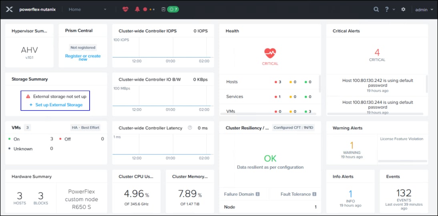Screen dimensions: 438x216
Task: Click Set up External Storage link
Action: [56, 105]
